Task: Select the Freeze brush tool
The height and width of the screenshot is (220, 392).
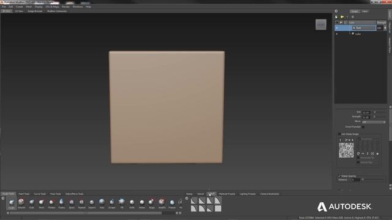Action: (x=171, y=203)
